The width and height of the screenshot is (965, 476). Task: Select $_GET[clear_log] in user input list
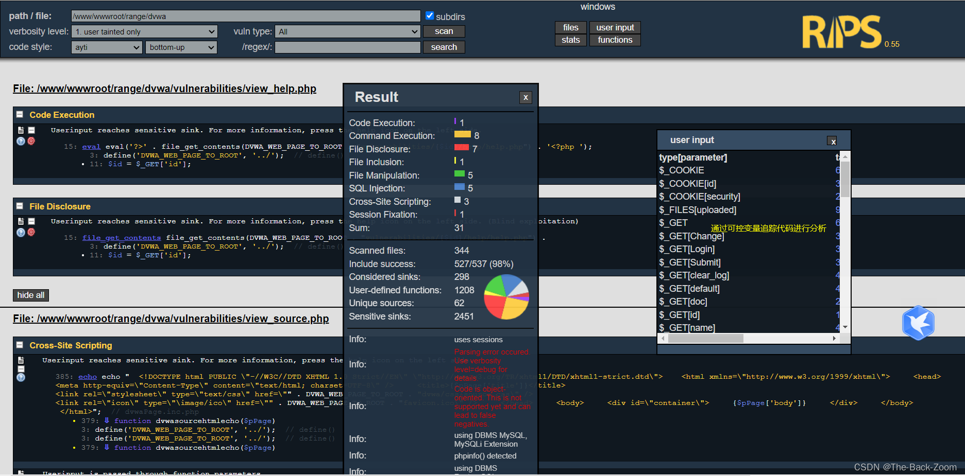point(694,275)
